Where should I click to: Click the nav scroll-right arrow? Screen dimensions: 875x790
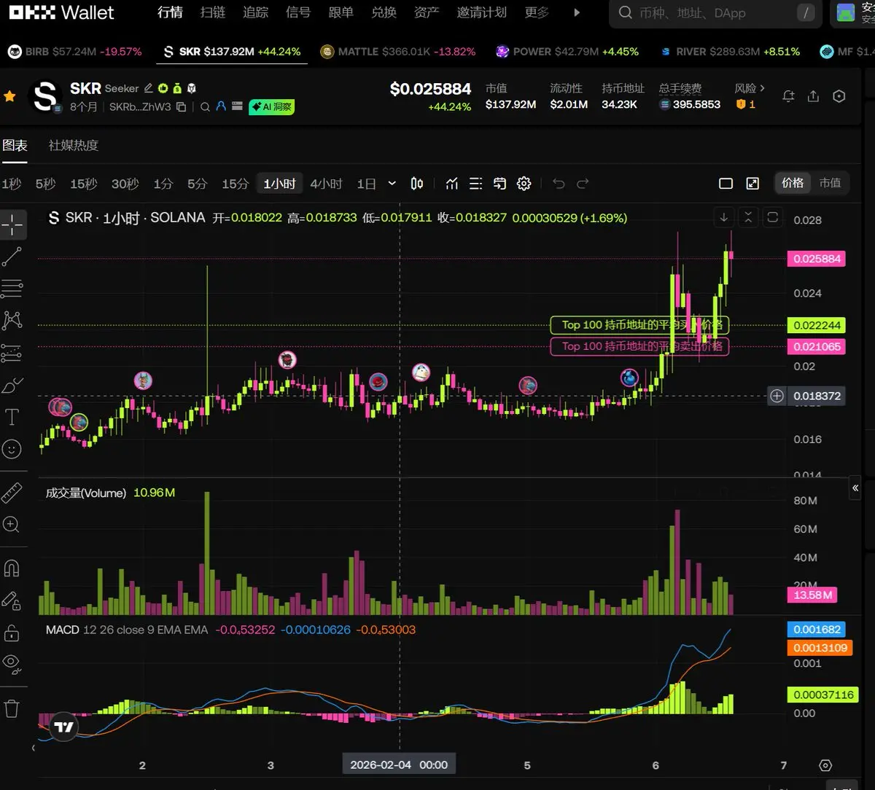577,12
